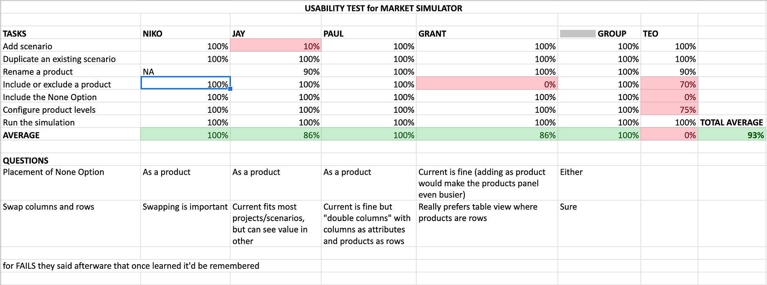The image size is (767, 285).
Task: Select Grant's "Really prefers table view" comment
Action: [x=487, y=213]
